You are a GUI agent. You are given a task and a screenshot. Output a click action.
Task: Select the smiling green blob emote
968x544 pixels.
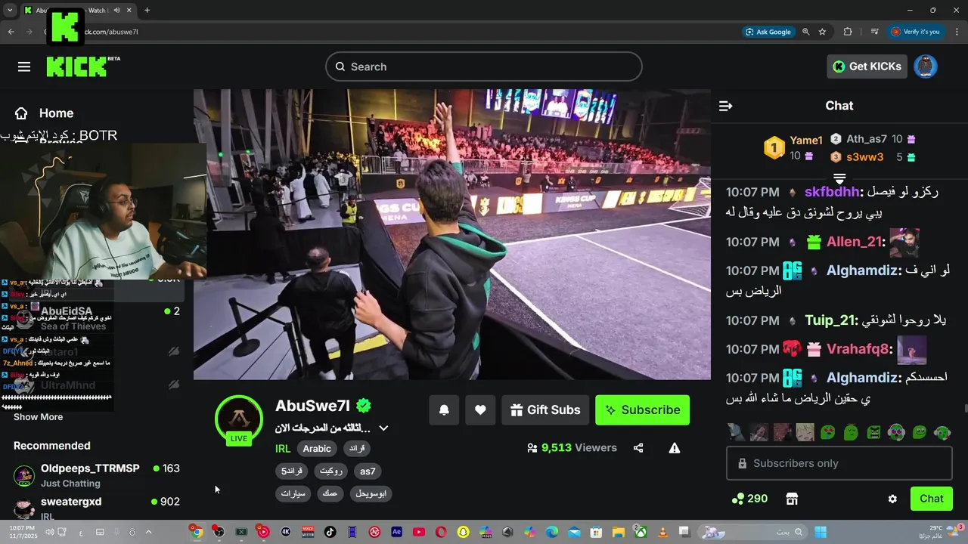(920, 432)
